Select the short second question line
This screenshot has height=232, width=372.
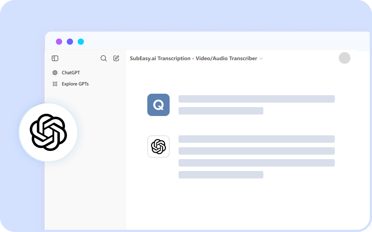point(221,111)
